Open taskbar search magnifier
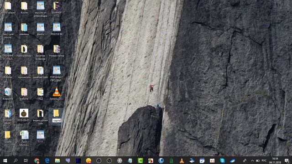The height and width of the screenshot is (164, 292). click(16, 160)
